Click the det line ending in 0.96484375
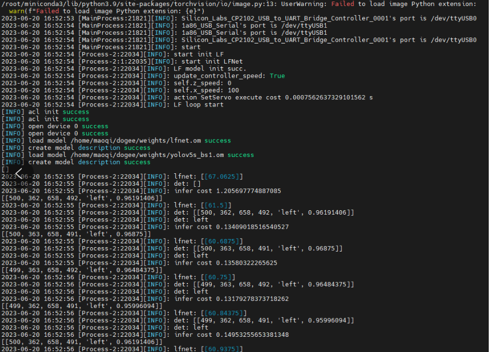 (178, 285)
